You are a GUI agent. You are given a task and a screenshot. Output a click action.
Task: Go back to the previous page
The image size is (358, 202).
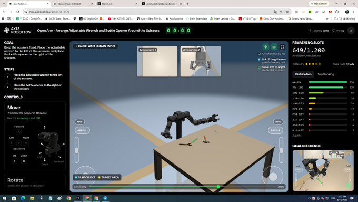4,12
